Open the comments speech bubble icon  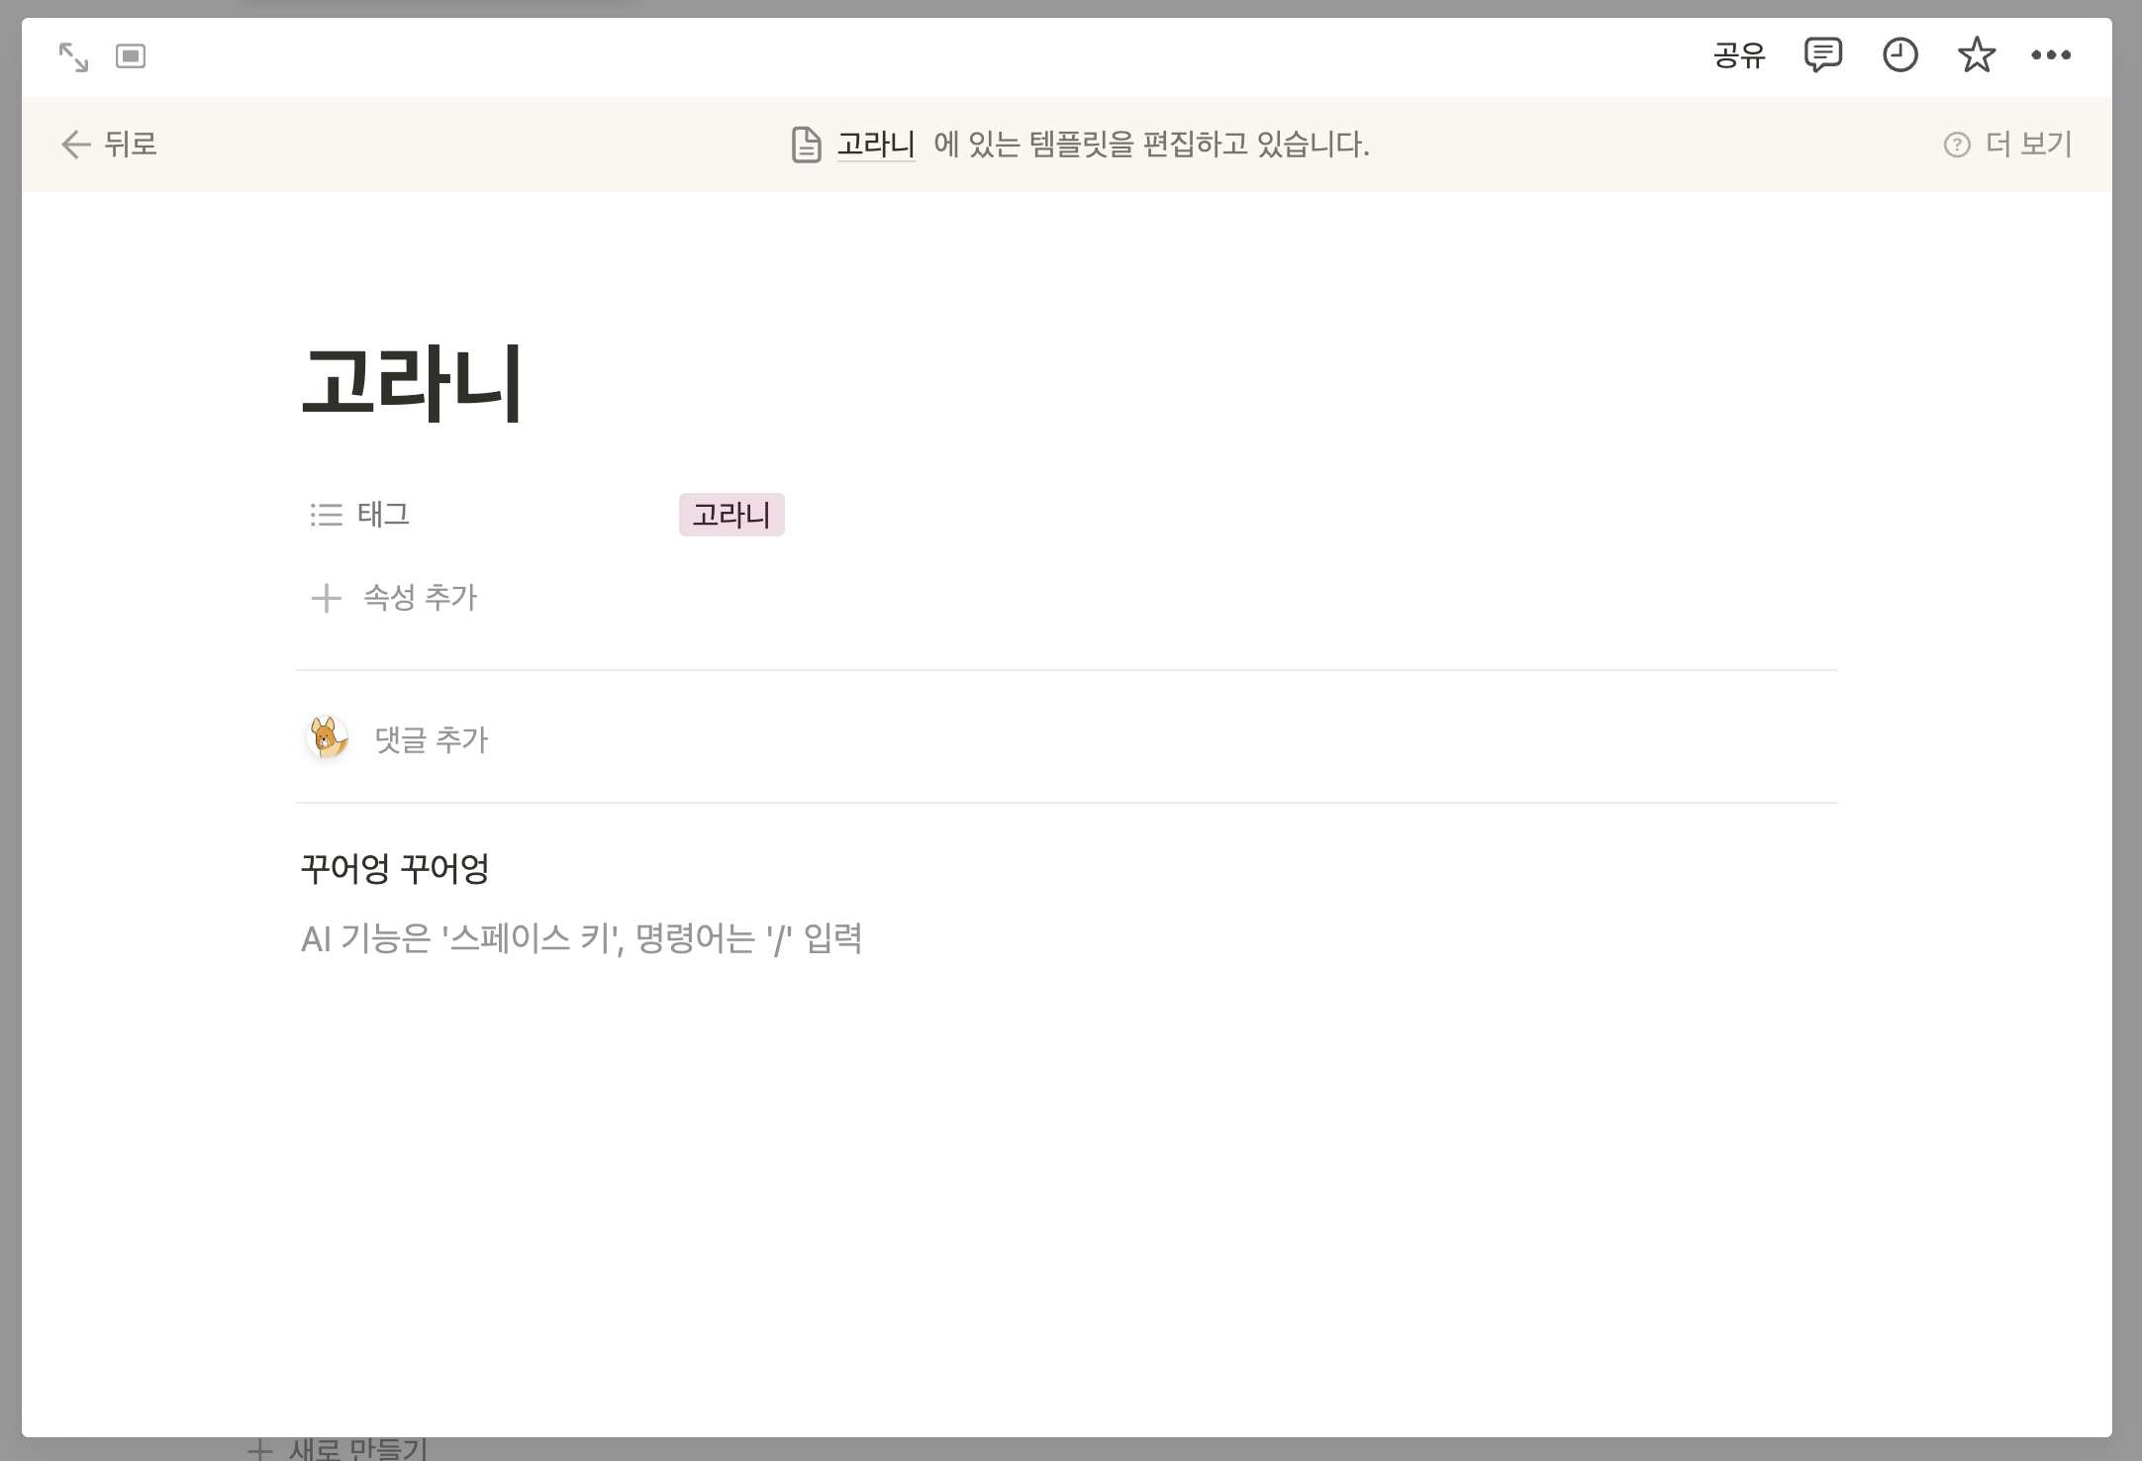point(1822,55)
